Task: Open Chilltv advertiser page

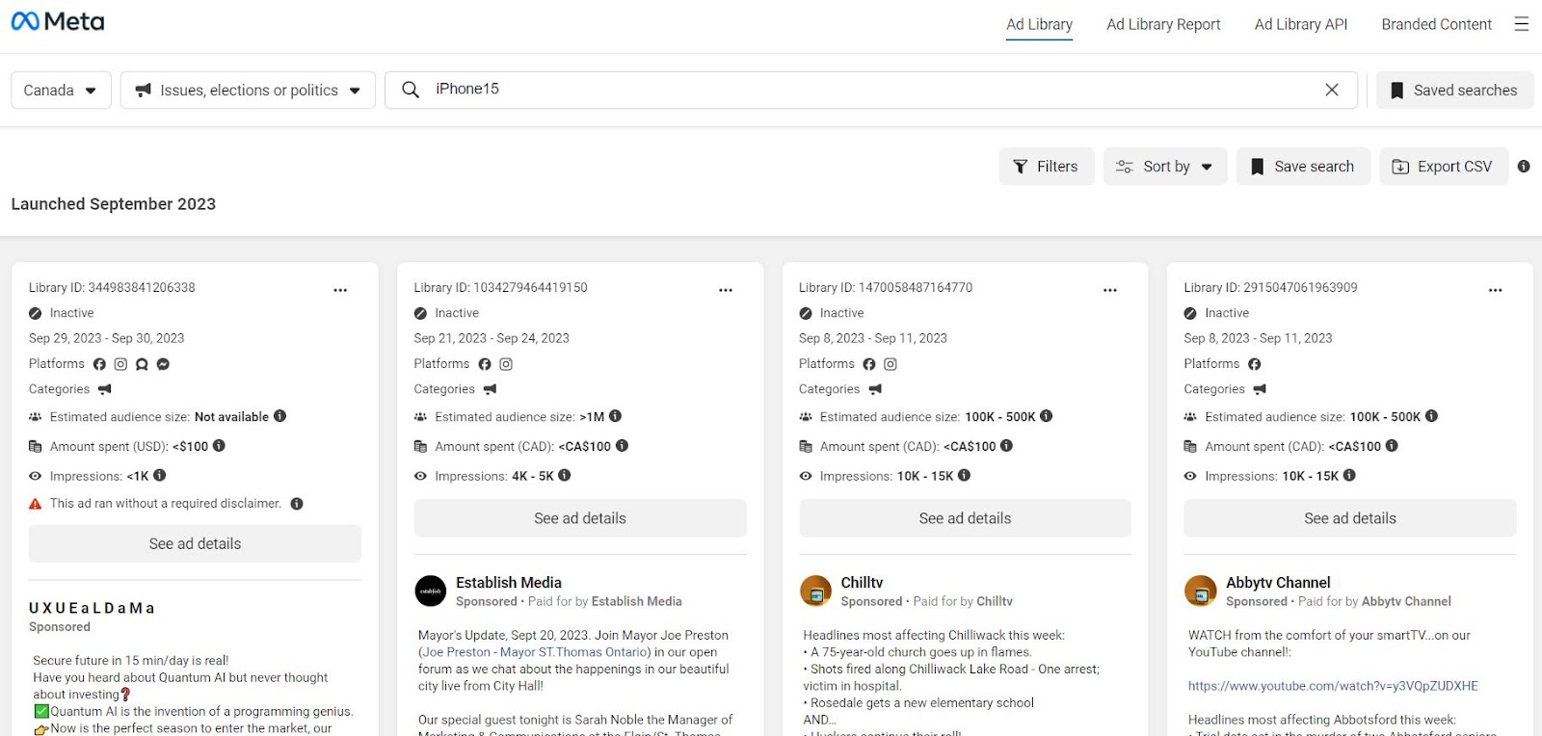Action: (862, 583)
